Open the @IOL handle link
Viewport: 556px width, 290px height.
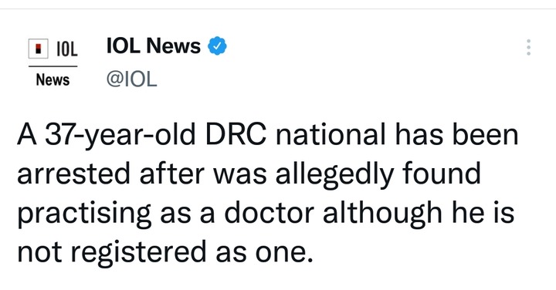[x=131, y=79]
